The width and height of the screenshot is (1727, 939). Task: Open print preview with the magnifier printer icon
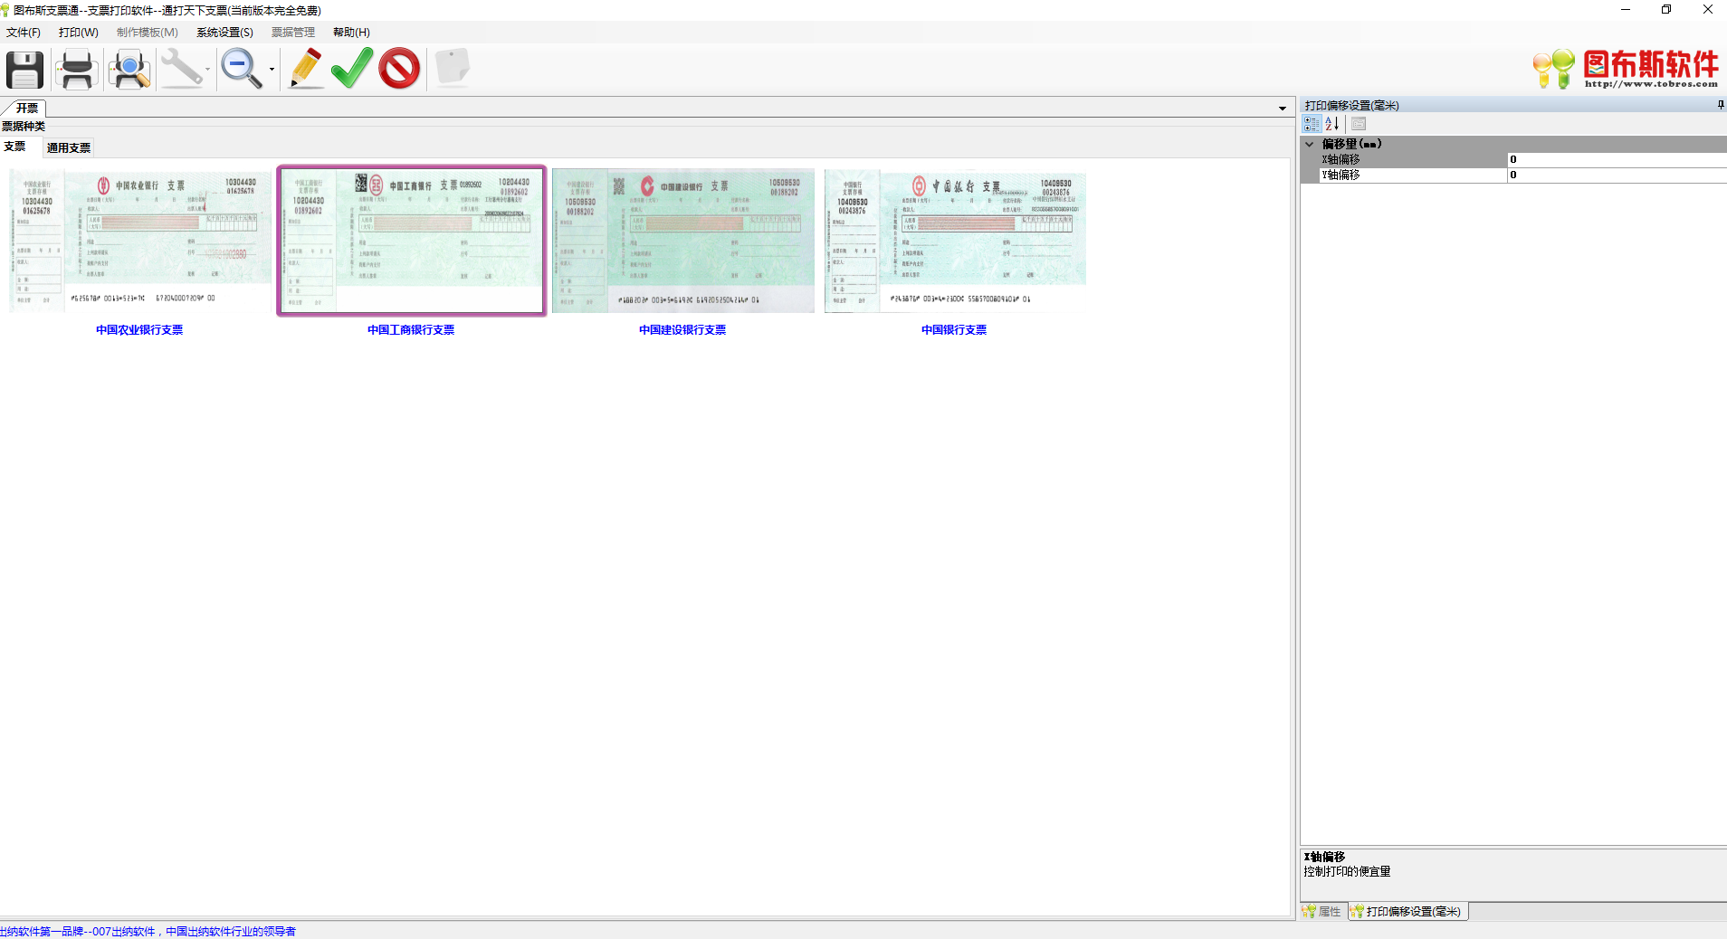tap(129, 69)
